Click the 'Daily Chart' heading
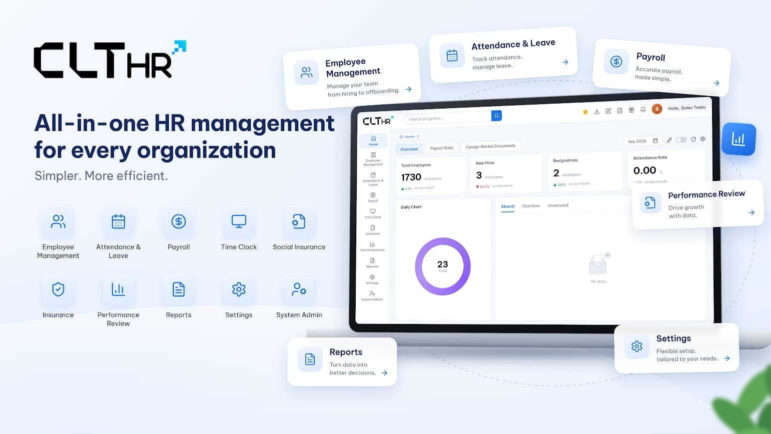771x434 pixels. [411, 207]
